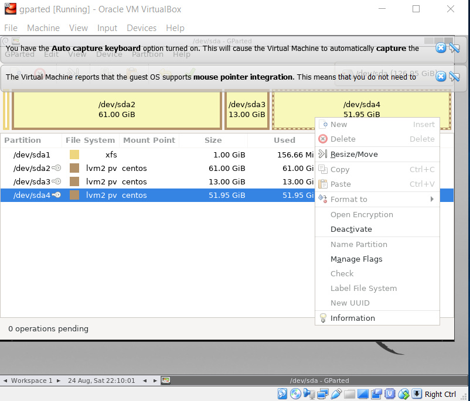Open VirtualBox Machine menu
The width and height of the screenshot is (470, 401).
pos(43,28)
